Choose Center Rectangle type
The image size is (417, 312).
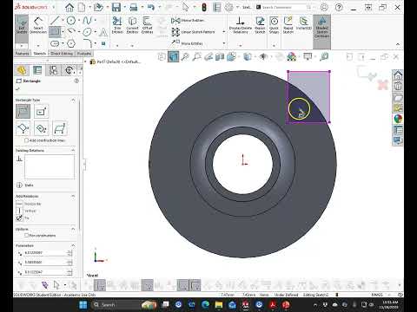point(41,111)
